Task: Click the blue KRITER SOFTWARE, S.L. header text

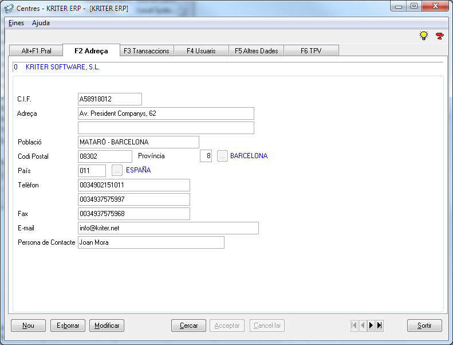Action: point(62,67)
